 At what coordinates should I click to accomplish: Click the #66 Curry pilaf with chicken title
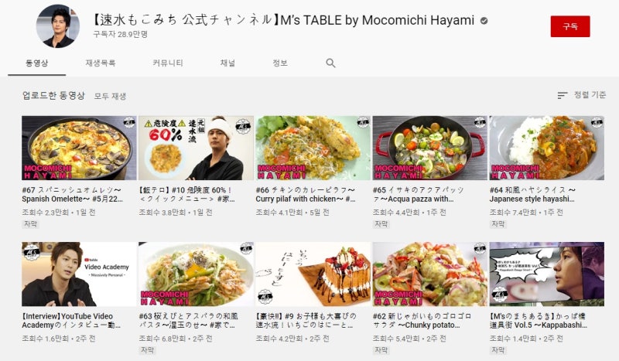[306, 195]
